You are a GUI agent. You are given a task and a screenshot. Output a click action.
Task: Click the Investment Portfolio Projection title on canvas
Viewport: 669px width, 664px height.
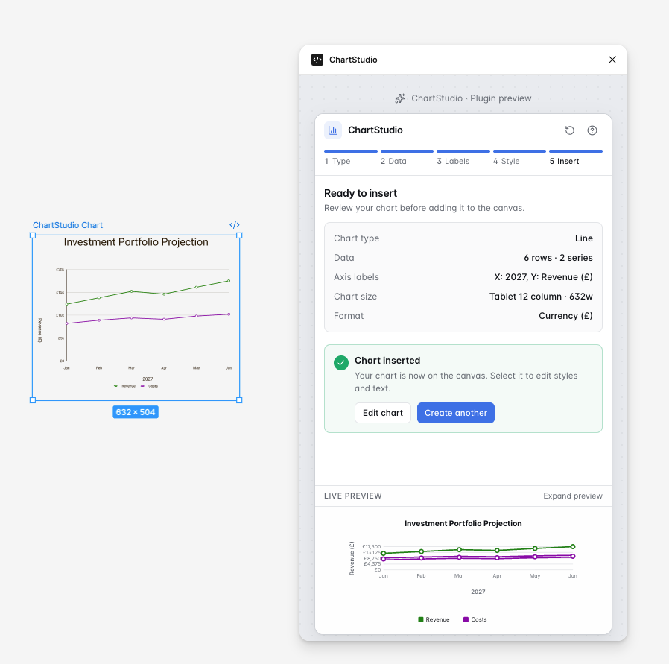[136, 242]
